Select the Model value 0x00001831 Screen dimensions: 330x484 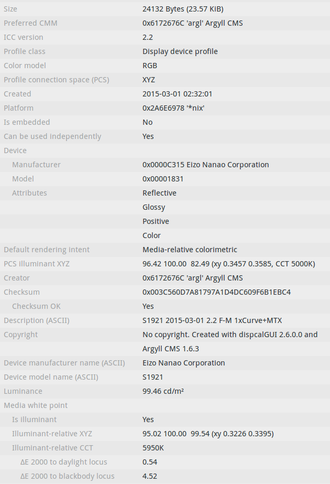click(x=163, y=179)
